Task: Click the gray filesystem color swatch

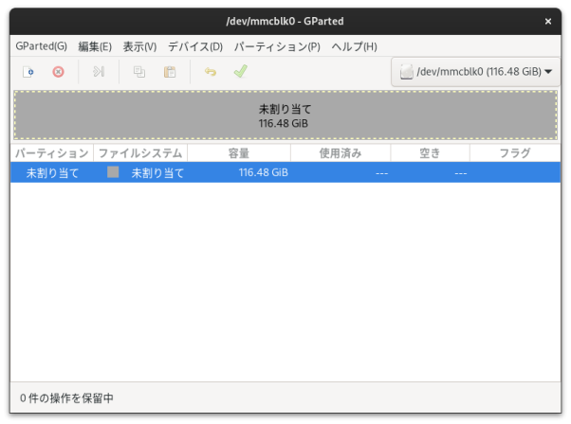Action: tap(113, 172)
